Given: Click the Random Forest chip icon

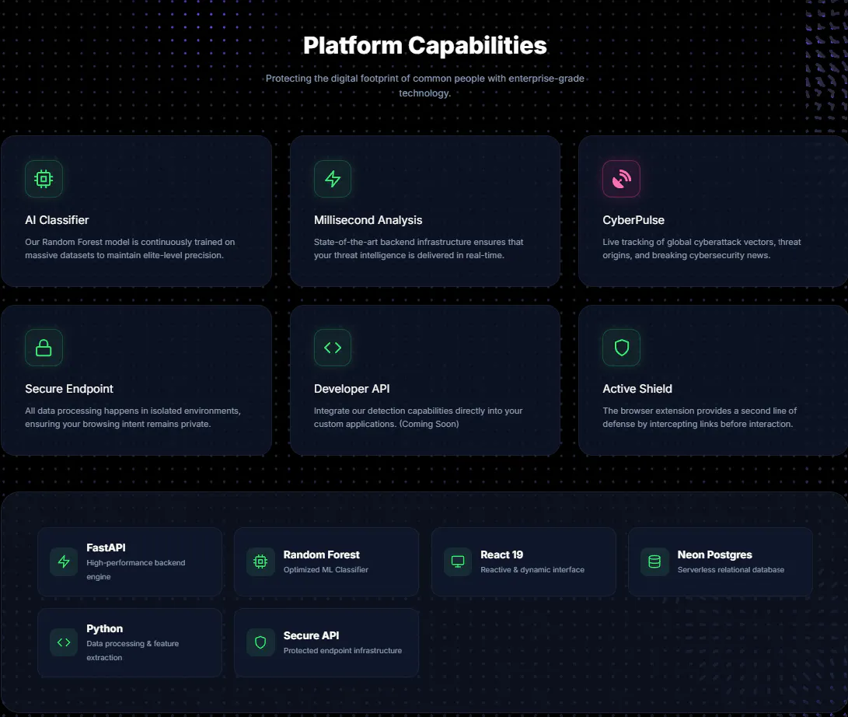Looking at the screenshot, I should point(260,561).
